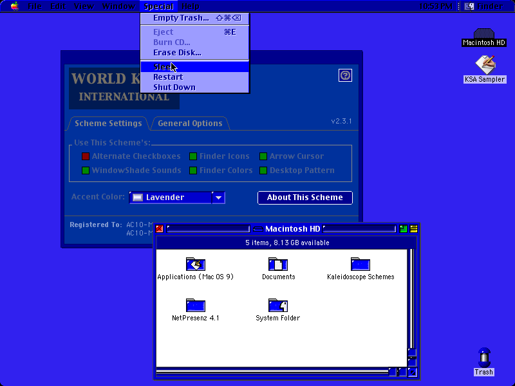Select the Applications (Mac OS 9) folder
The image size is (515, 386).
(196, 264)
